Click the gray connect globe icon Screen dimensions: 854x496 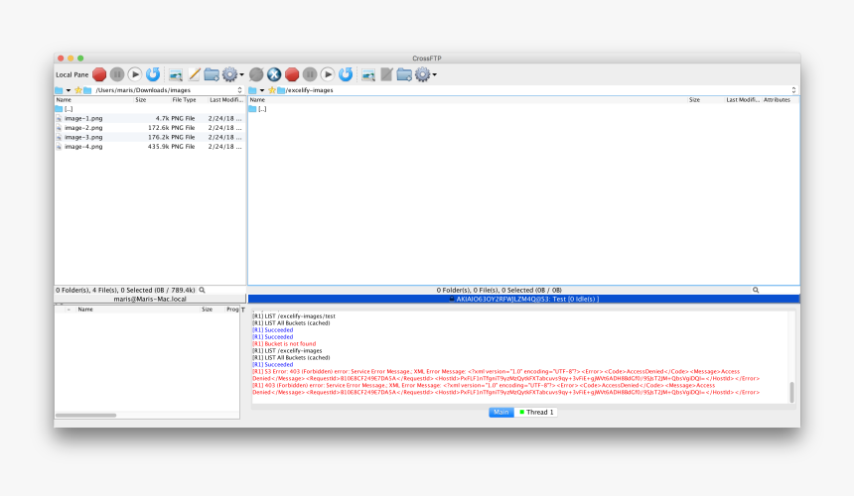tap(256, 74)
